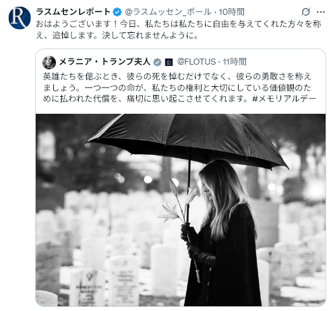Click メラニア・トランプ夫人 small profile avatar
The image size is (333, 311).
[49, 63]
